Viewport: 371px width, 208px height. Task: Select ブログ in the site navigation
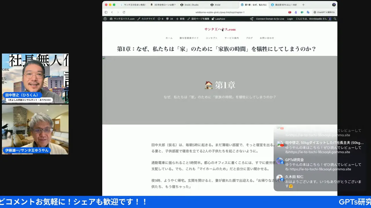pos(249,38)
